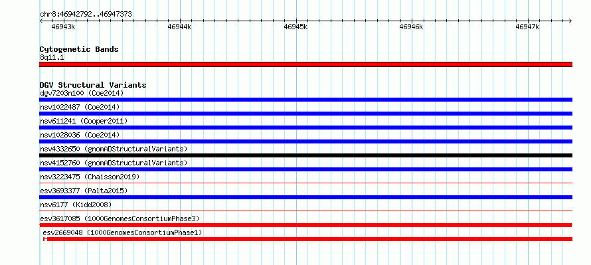Click the 46946k ruler tick label

coord(411,27)
